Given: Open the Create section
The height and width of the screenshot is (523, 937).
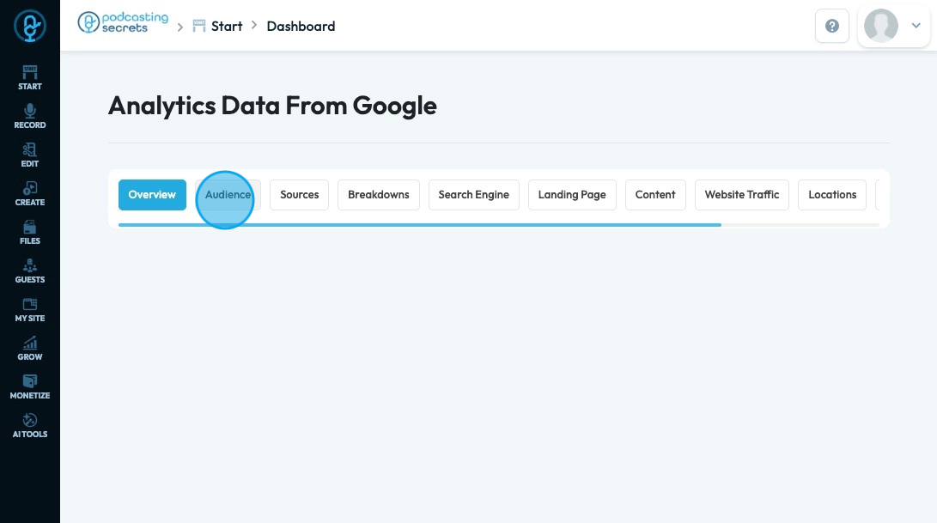Looking at the screenshot, I should tap(30, 193).
